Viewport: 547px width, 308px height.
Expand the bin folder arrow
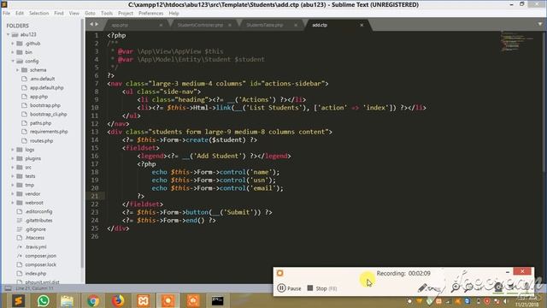click(13, 52)
